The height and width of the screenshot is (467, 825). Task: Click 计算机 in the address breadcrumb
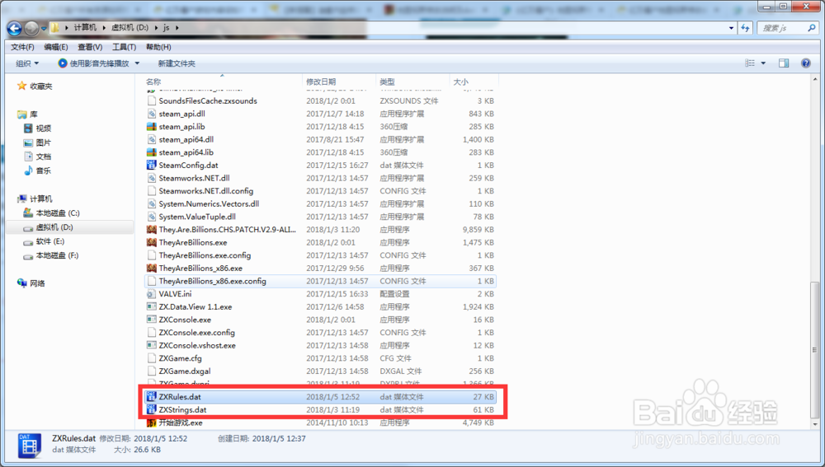(85, 27)
